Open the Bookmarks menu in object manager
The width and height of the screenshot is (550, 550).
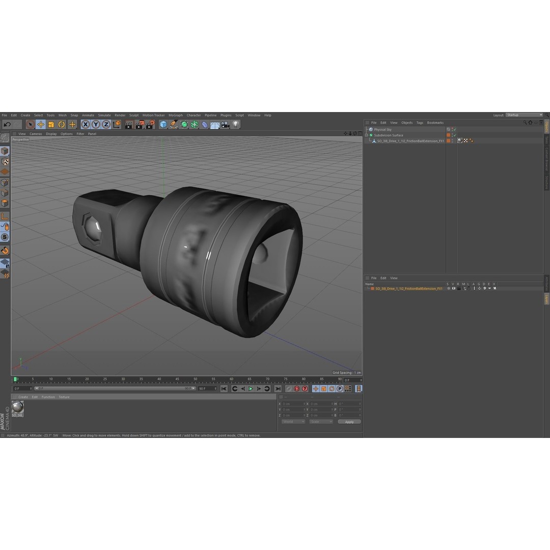coord(435,123)
